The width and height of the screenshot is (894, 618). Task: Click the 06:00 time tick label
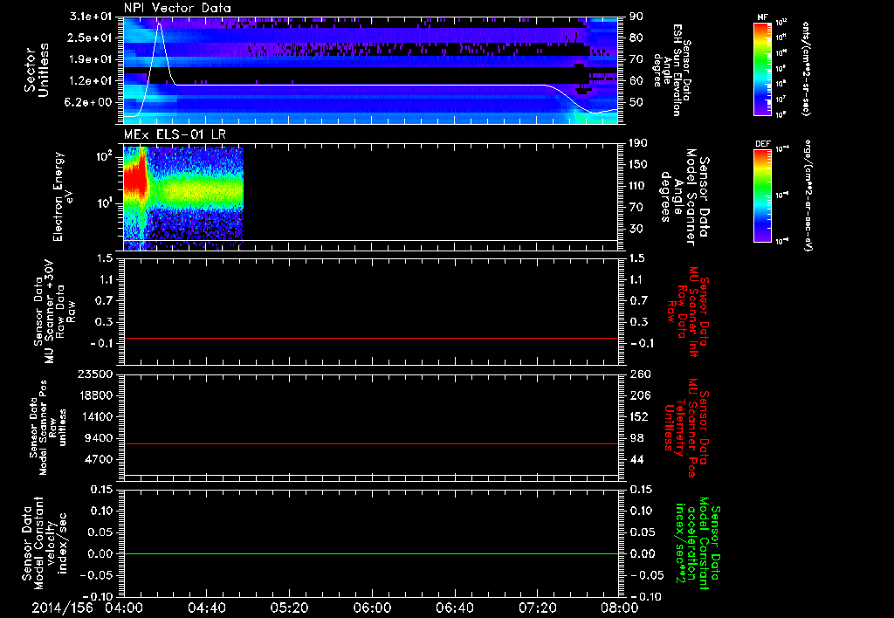tap(372, 608)
